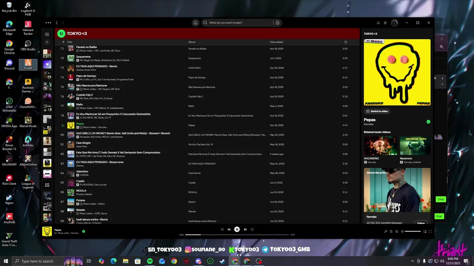Open Friend Activity icon
Screen dimensions: 474x266
tap(385, 23)
